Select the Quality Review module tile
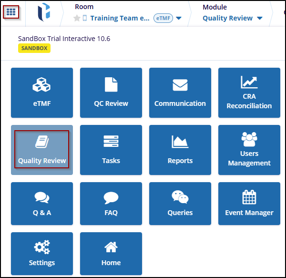The height and width of the screenshot is (278, 286). point(42,150)
